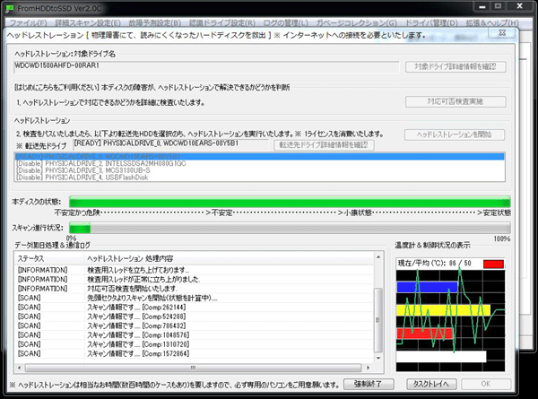Image resolution: width=538 pixels, height=399 pixels.
Task: Click the log's scroll down arrow
Action: click(378, 358)
